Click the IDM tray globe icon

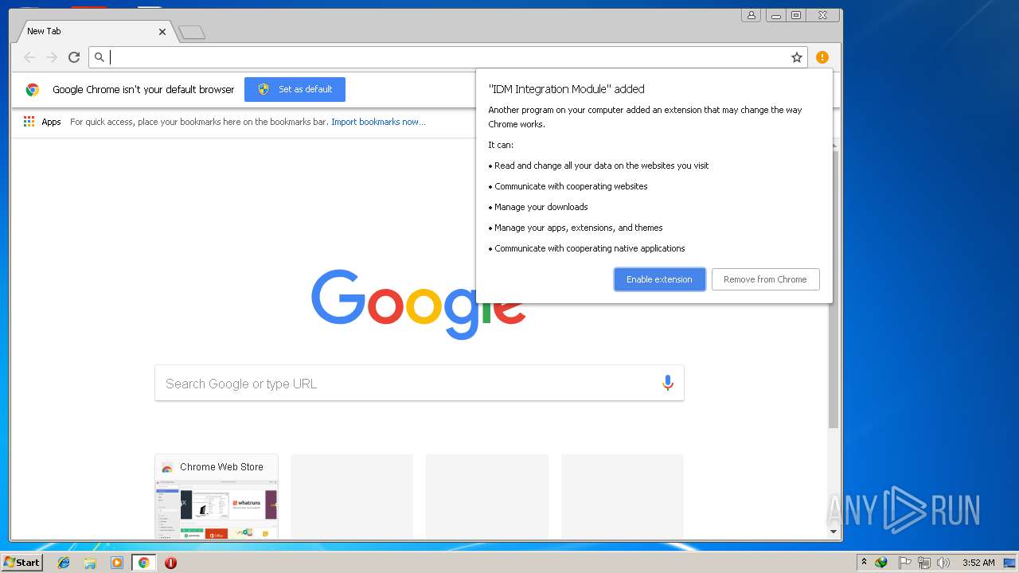click(x=881, y=563)
